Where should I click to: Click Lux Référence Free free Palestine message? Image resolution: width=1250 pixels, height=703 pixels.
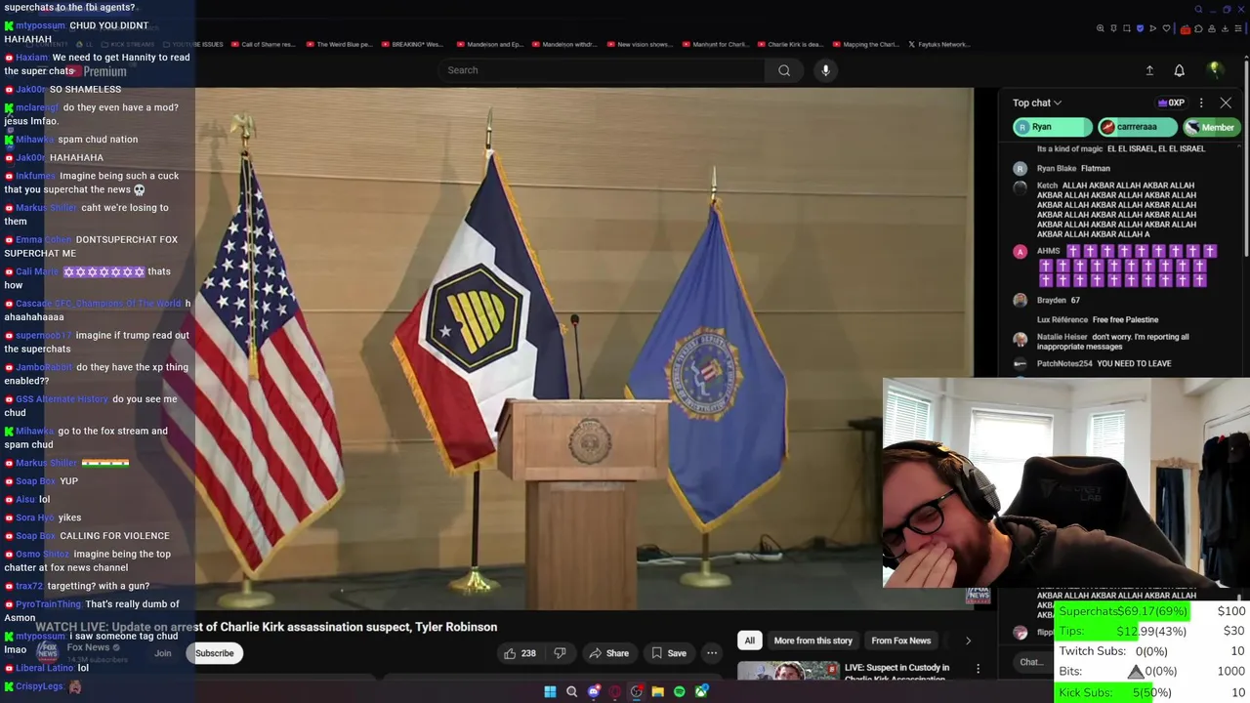click(x=1125, y=319)
